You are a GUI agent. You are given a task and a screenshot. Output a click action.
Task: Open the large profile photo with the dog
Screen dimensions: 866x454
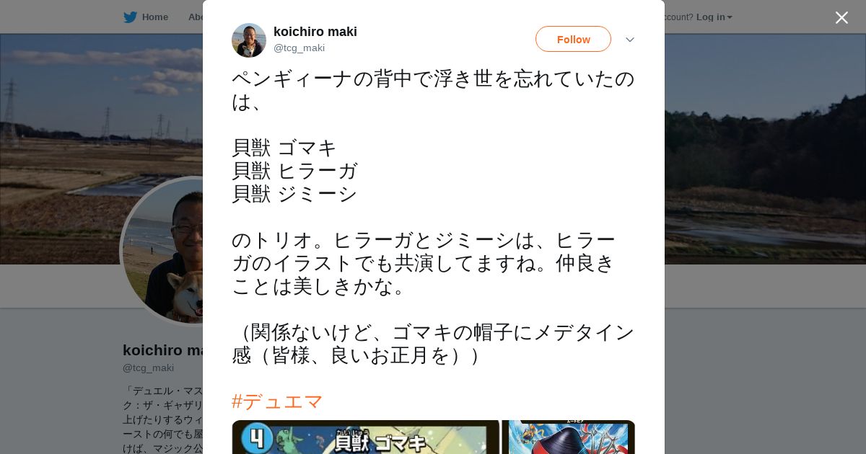pyautogui.click(x=162, y=251)
